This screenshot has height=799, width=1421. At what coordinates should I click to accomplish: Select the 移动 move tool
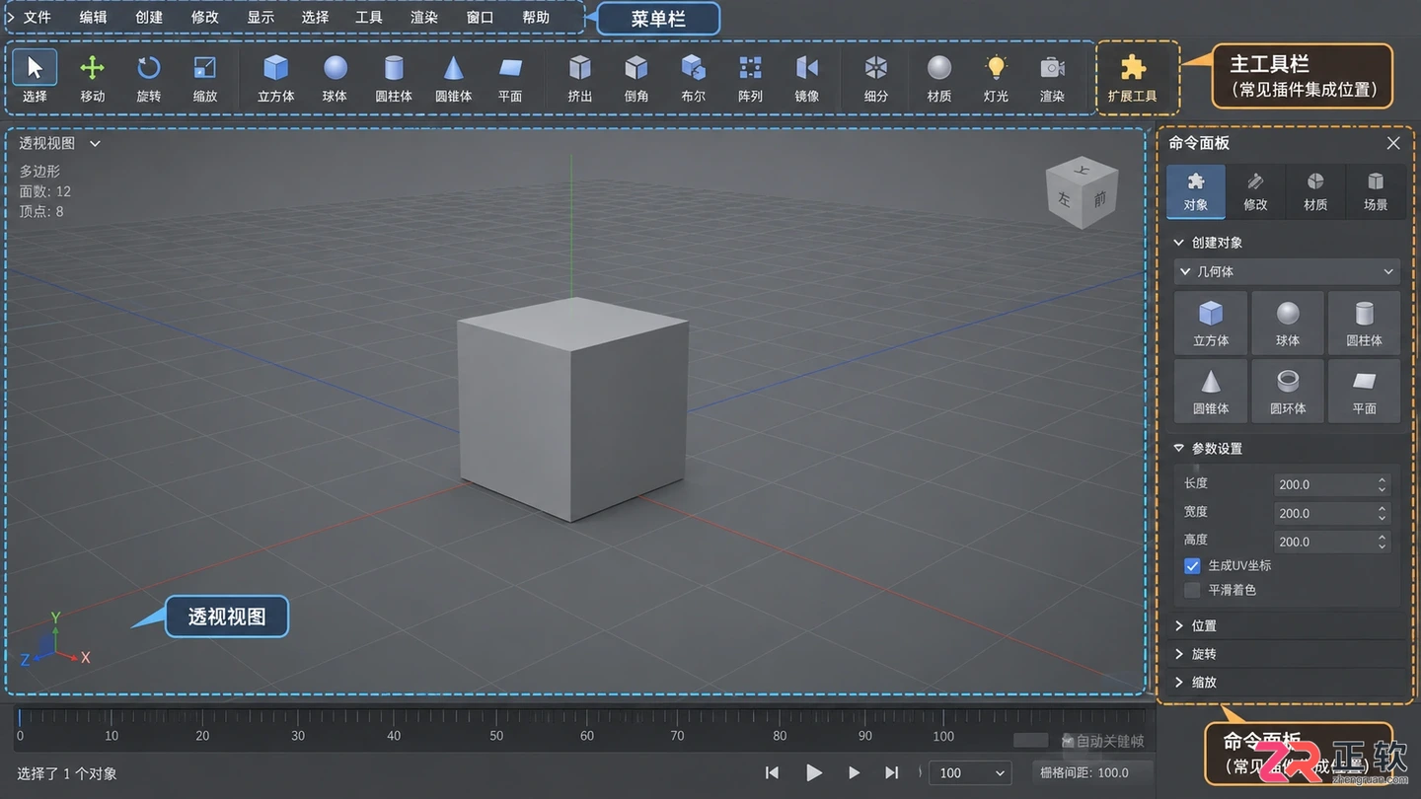[x=92, y=77]
